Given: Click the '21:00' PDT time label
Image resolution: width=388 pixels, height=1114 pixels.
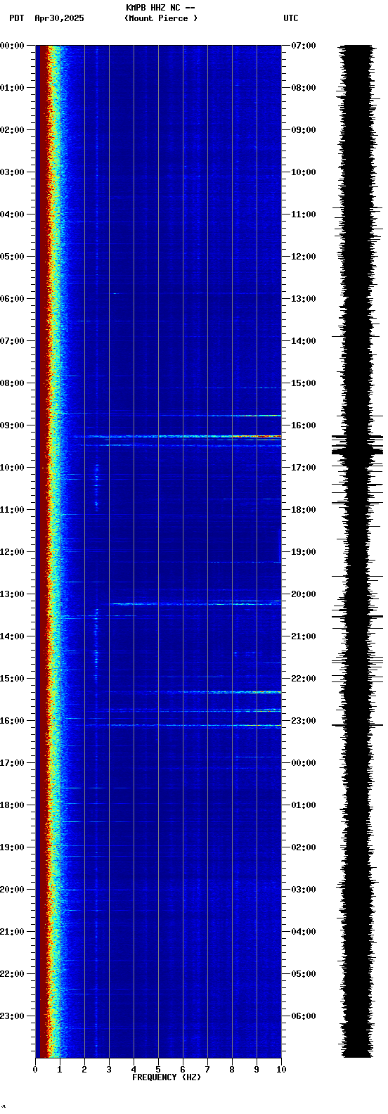Looking at the screenshot, I should coord(12,932).
